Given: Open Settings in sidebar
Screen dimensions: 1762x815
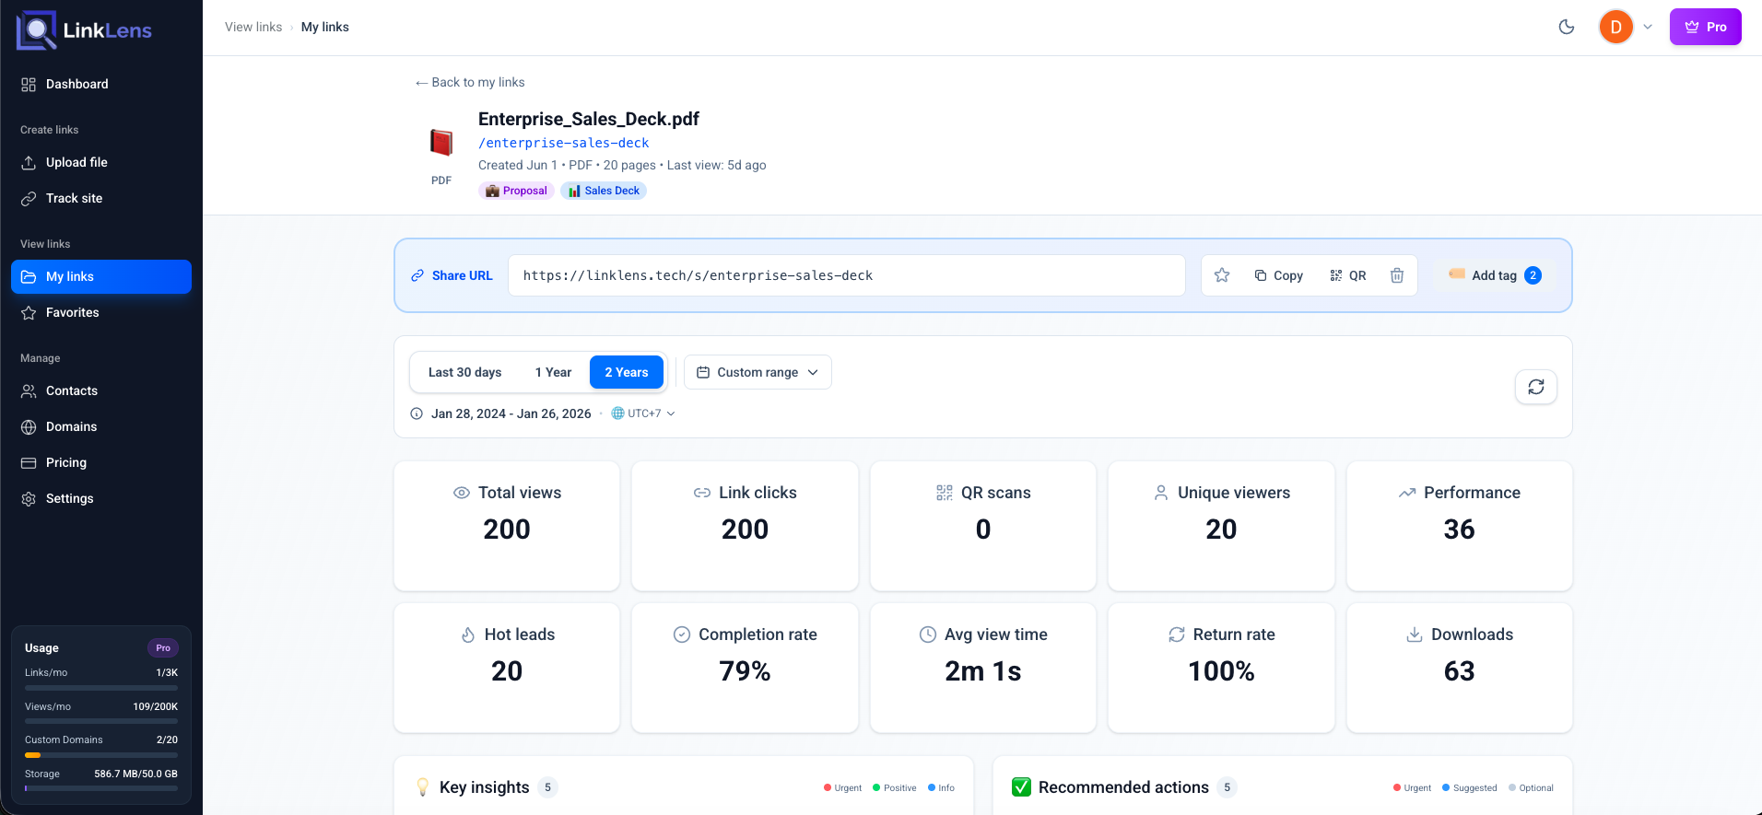Looking at the screenshot, I should [x=101, y=498].
